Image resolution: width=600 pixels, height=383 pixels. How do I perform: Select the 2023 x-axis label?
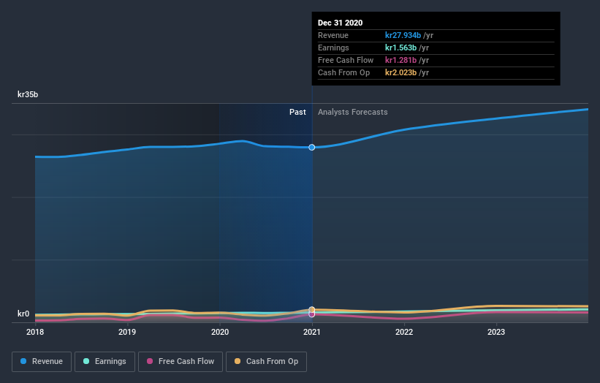point(496,332)
